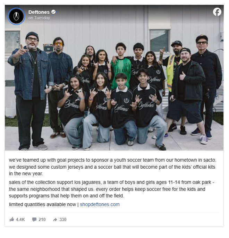
Task: Click the green jersey in the photo
Action: [121, 71]
